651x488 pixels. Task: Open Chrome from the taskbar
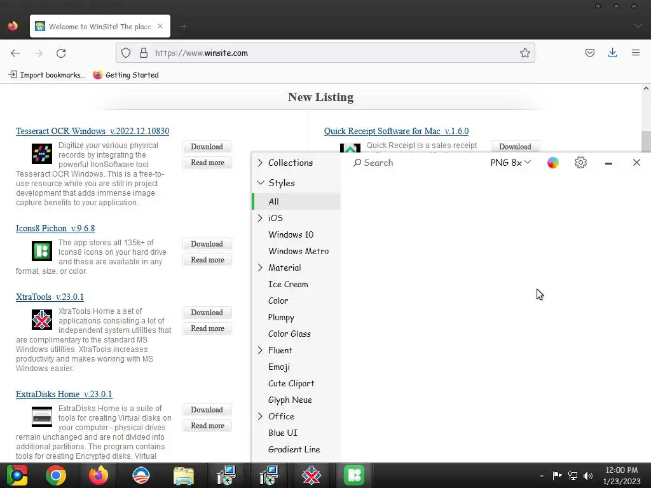tap(56, 475)
